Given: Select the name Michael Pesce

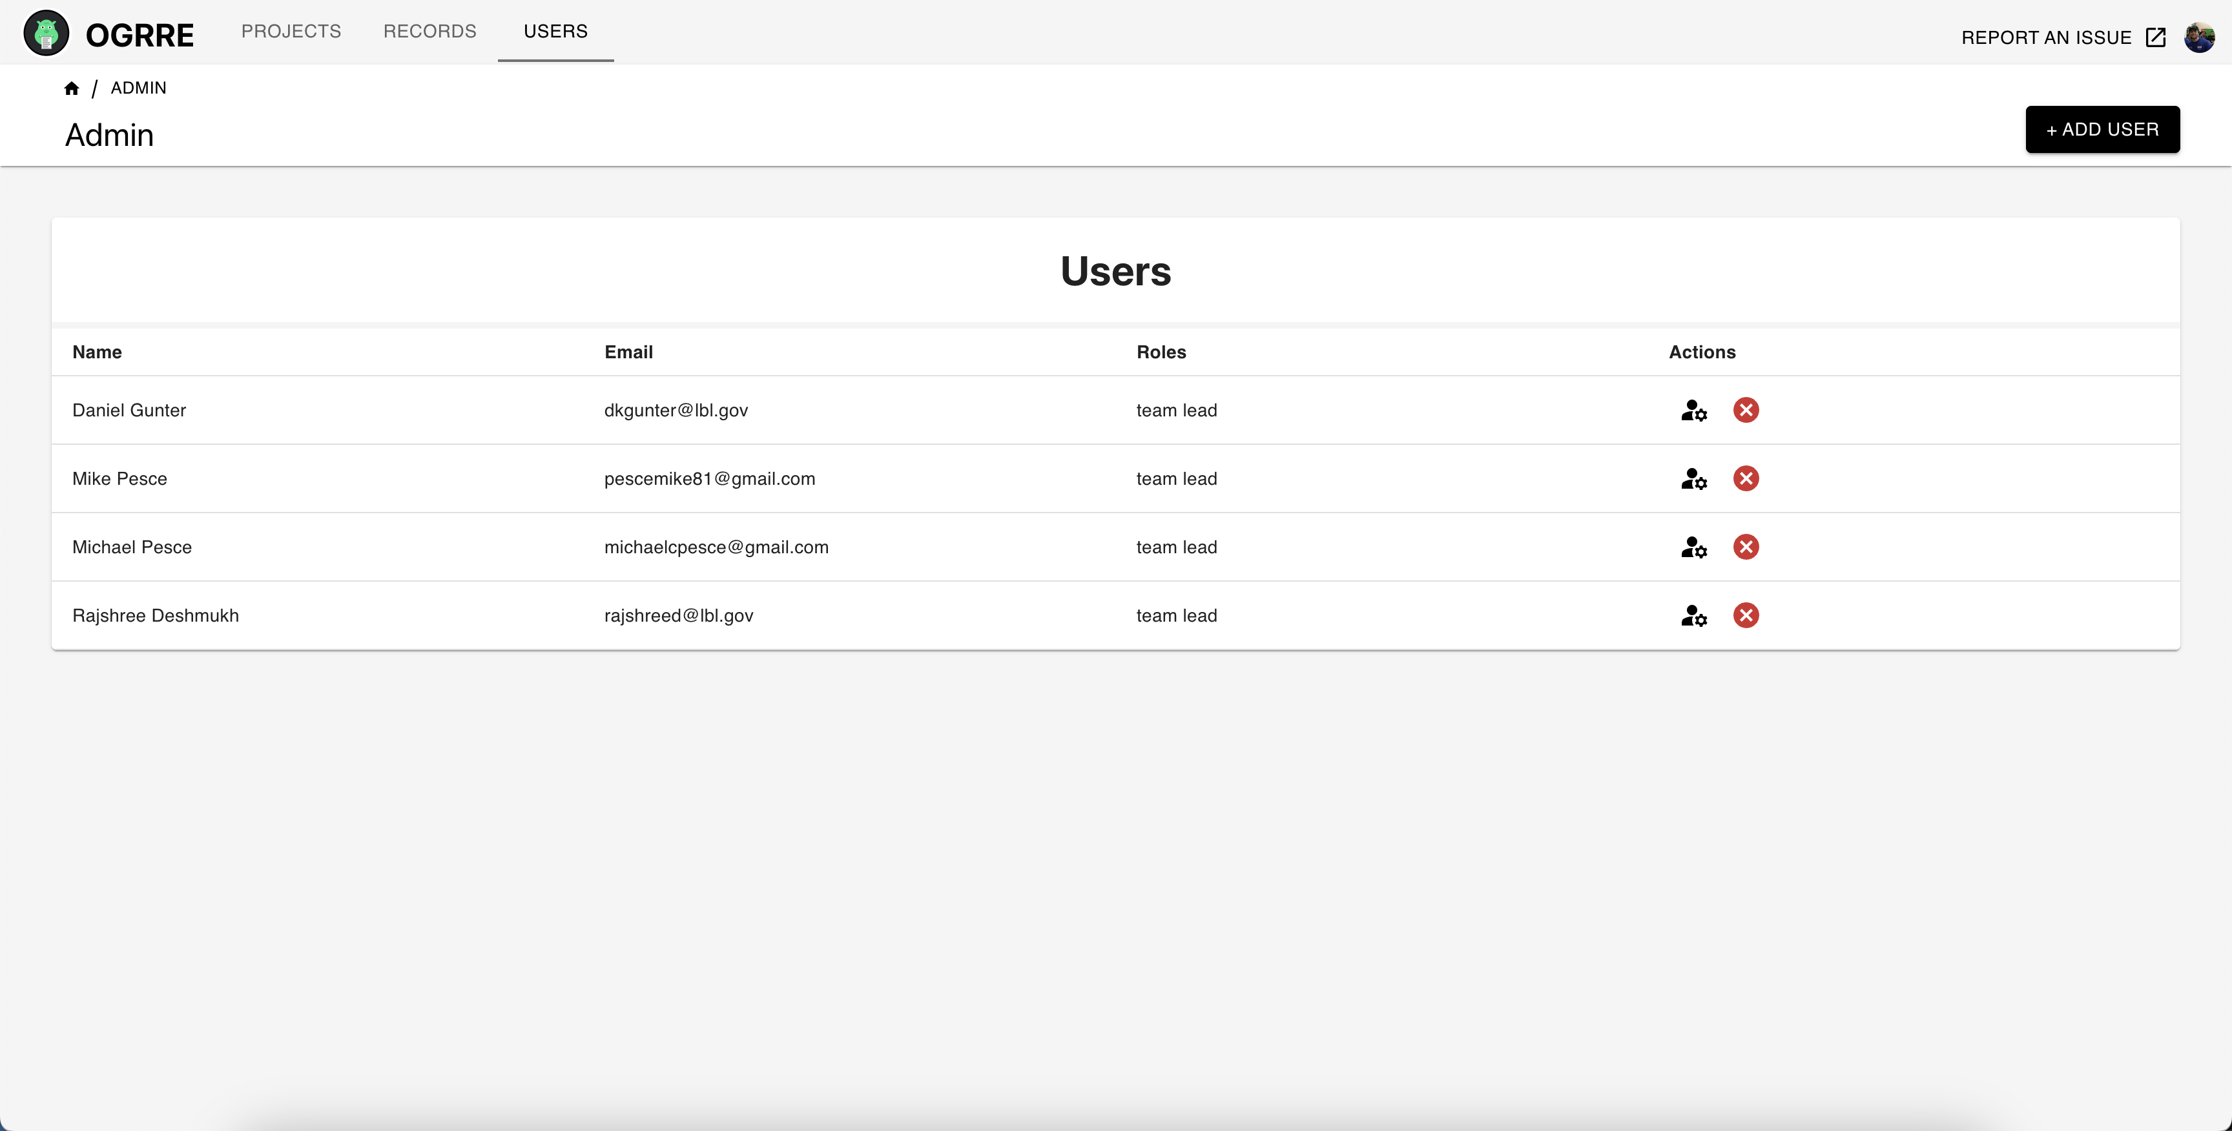Looking at the screenshot, I should tap(132, 547).
